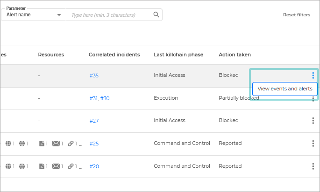The width and height of the screenshot is (320, 192).
Task: Click the file resource icon in #25 row
Action: [42, 144]
